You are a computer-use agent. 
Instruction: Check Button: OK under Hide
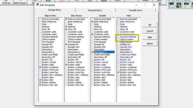[119, 60]
